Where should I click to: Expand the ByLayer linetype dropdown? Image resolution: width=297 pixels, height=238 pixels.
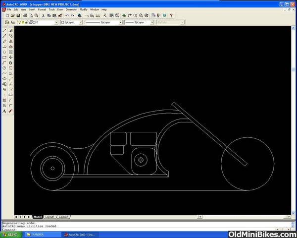pos(120,22)
